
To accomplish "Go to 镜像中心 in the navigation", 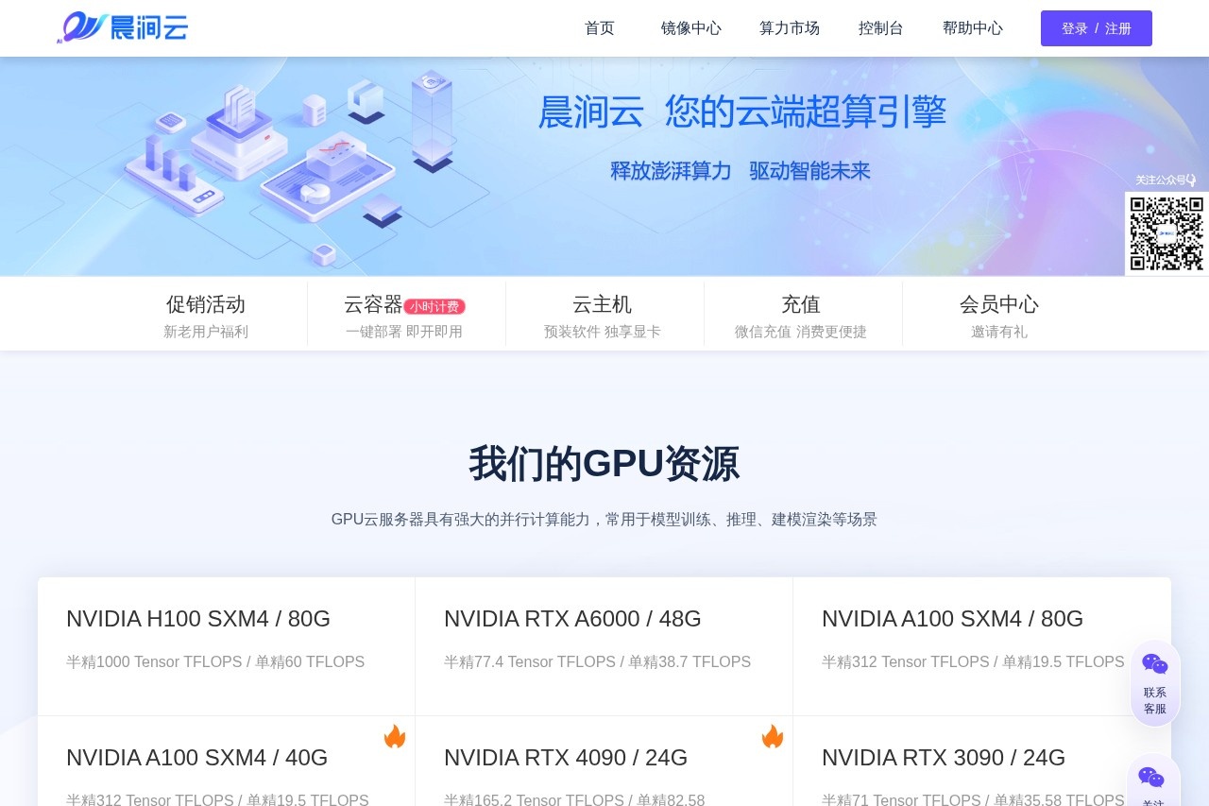I will [x=690, y=28].
